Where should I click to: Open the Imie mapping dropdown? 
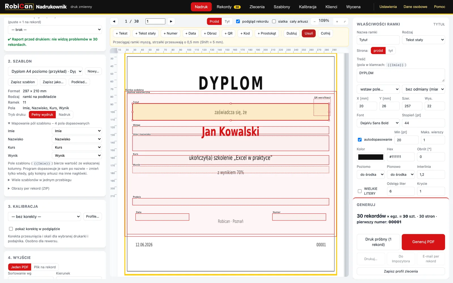click(77, 131)
